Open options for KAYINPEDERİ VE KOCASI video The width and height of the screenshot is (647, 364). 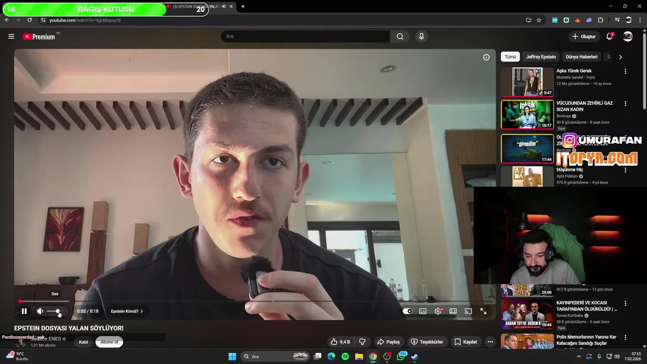tap(625, 303)
